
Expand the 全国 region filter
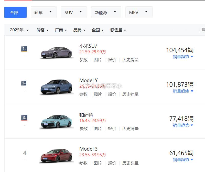coord(98,30)
